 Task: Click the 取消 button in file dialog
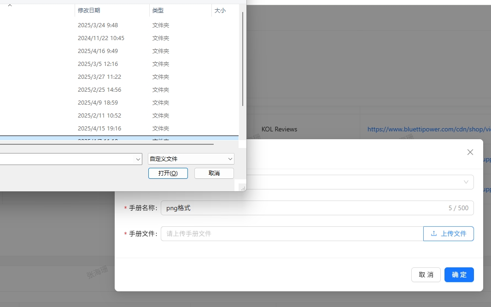pyautogui.click(x=214, y=173)
